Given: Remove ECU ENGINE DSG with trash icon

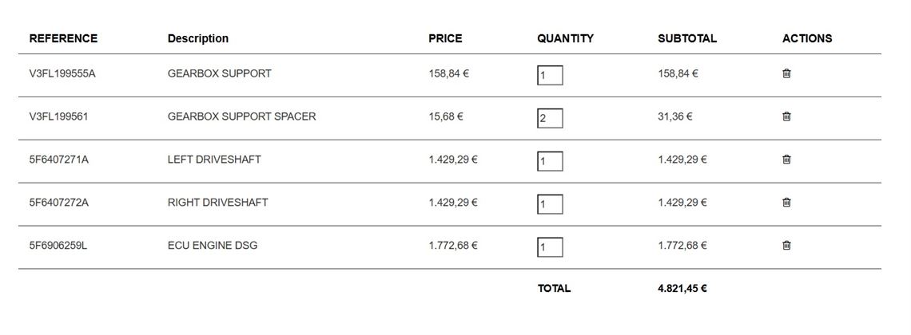Looking at the screenshot, I should pyautogui.click(x=786, y=246).
